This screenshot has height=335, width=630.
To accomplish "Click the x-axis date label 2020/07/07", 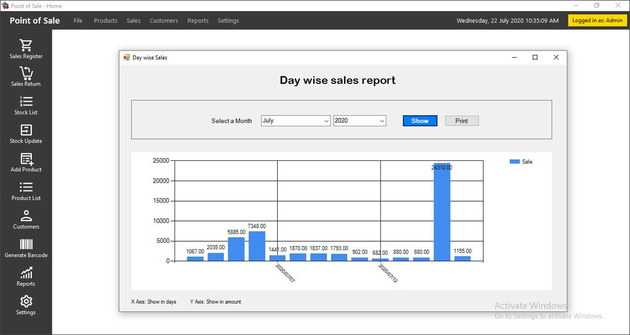I will (x=285, y=273).
